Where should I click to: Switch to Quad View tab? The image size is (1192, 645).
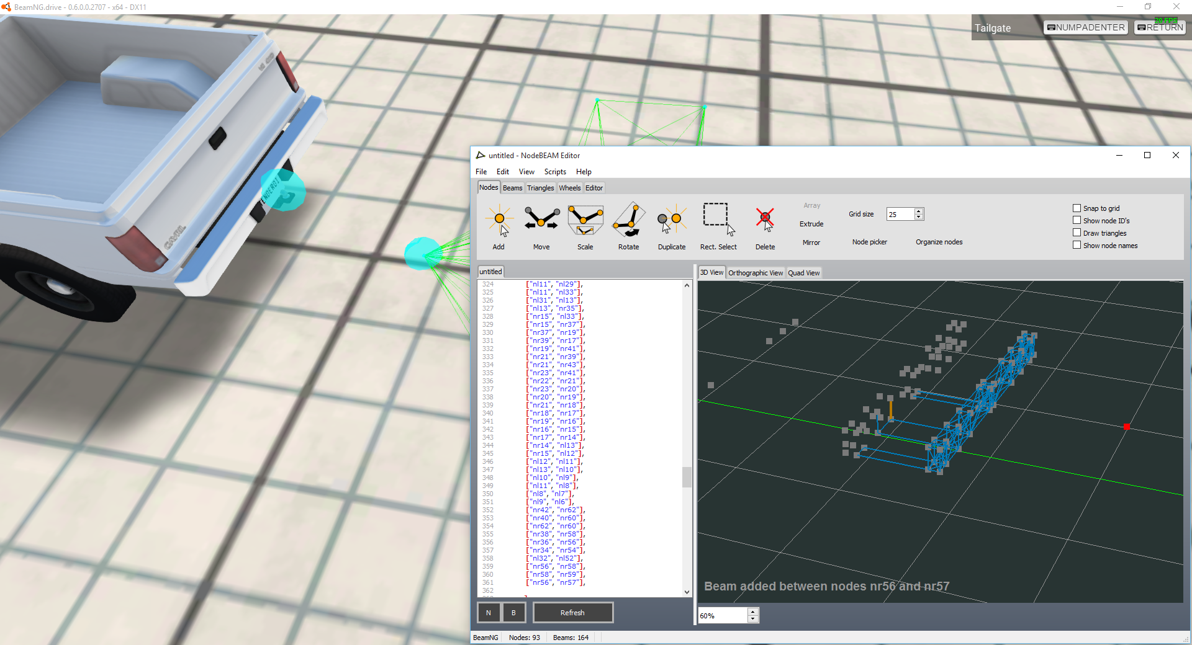804,273
